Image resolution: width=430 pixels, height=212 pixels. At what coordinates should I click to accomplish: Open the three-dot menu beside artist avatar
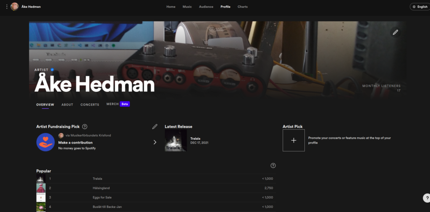point(7,7)
